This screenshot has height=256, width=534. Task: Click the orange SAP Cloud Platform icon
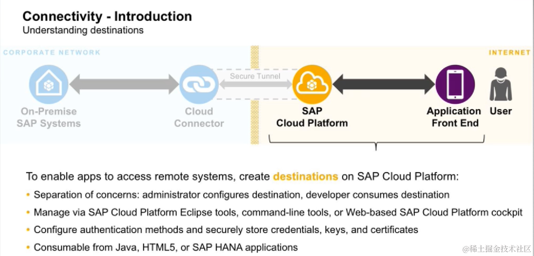pos(312,84)
